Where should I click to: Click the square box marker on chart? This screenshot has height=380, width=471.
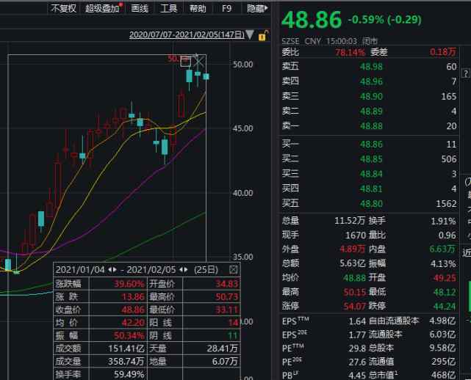[186, 61]
